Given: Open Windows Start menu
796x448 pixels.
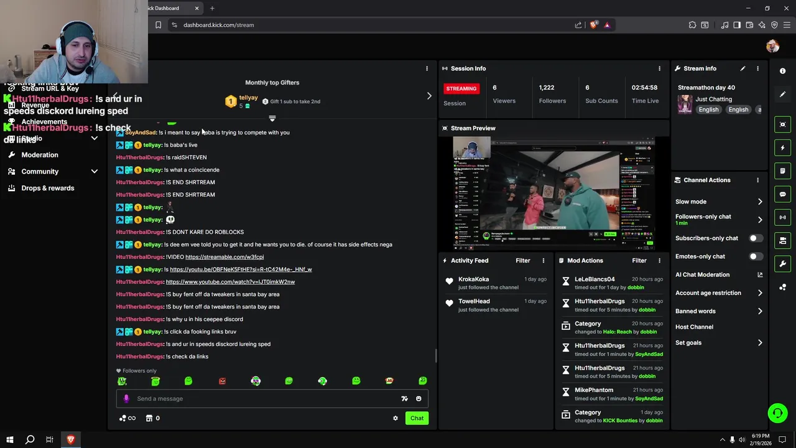Looking at the screenshot, I should point(9,439).
